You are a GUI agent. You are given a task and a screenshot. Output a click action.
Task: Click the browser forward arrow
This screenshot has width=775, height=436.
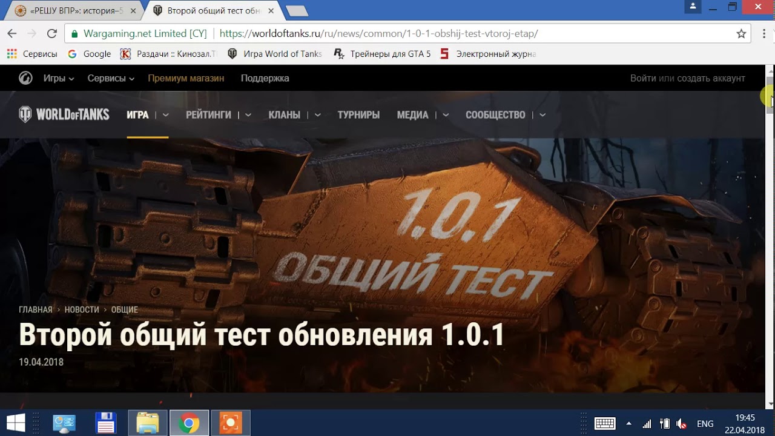point(31,34)
